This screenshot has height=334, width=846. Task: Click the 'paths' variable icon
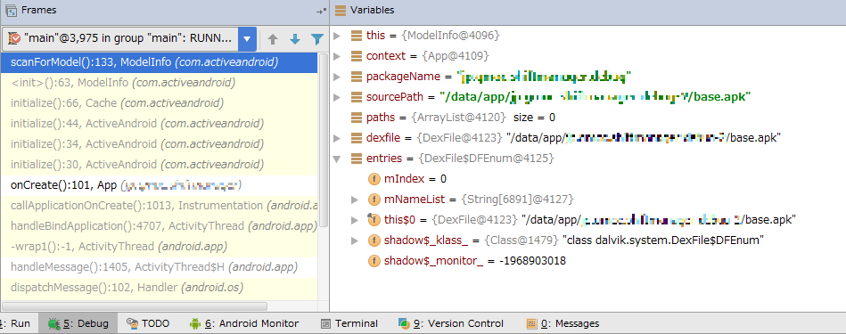click(x=356, y=118)
